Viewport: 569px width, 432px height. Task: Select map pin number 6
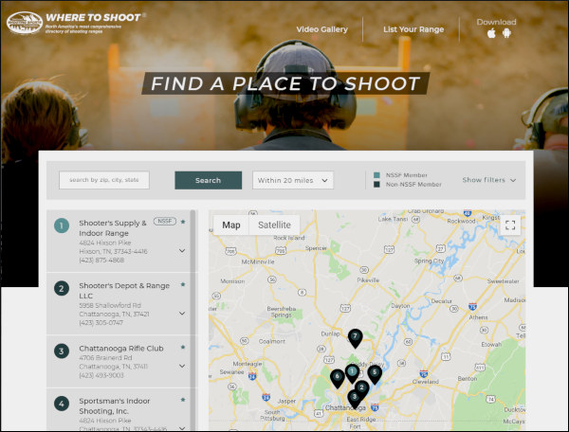tap(338, 377)
